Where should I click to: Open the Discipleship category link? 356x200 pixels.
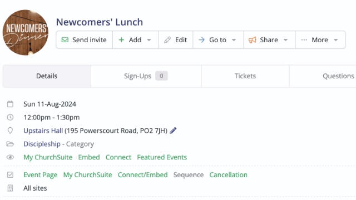(42, 144)
